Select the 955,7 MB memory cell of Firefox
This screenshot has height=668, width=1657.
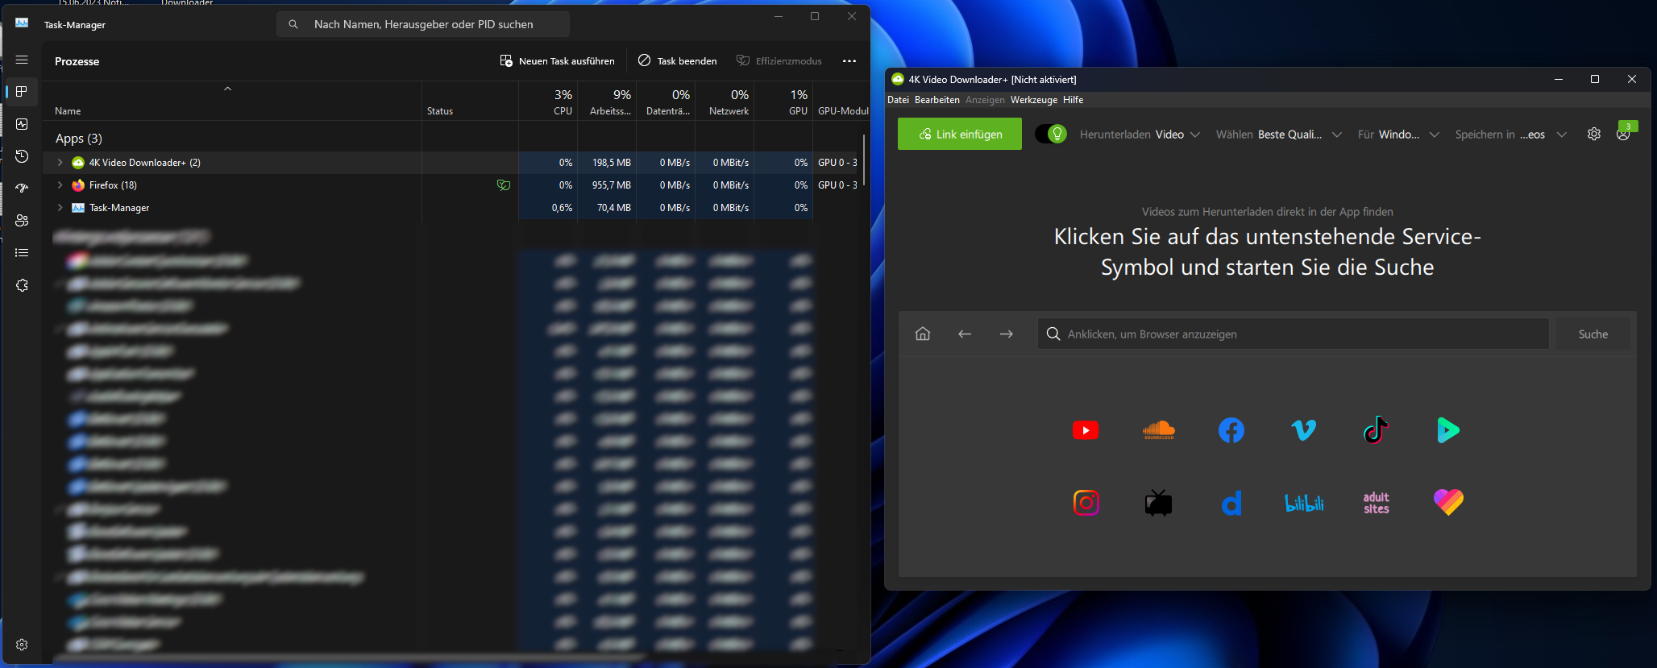[607, 185]
